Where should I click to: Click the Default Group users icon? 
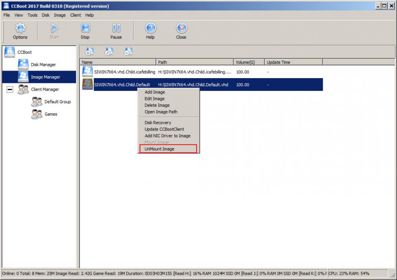tap(37, 102)
